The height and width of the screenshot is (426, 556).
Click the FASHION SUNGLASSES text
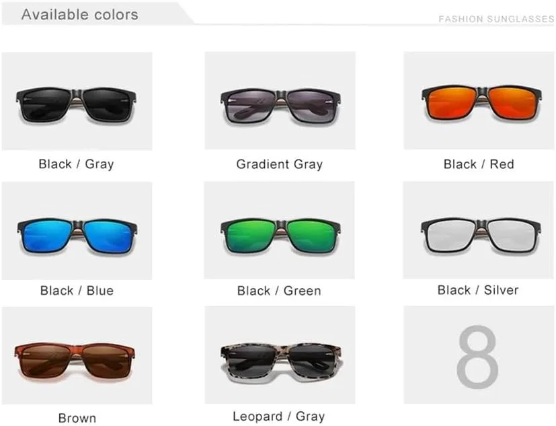tap(496, 19)
